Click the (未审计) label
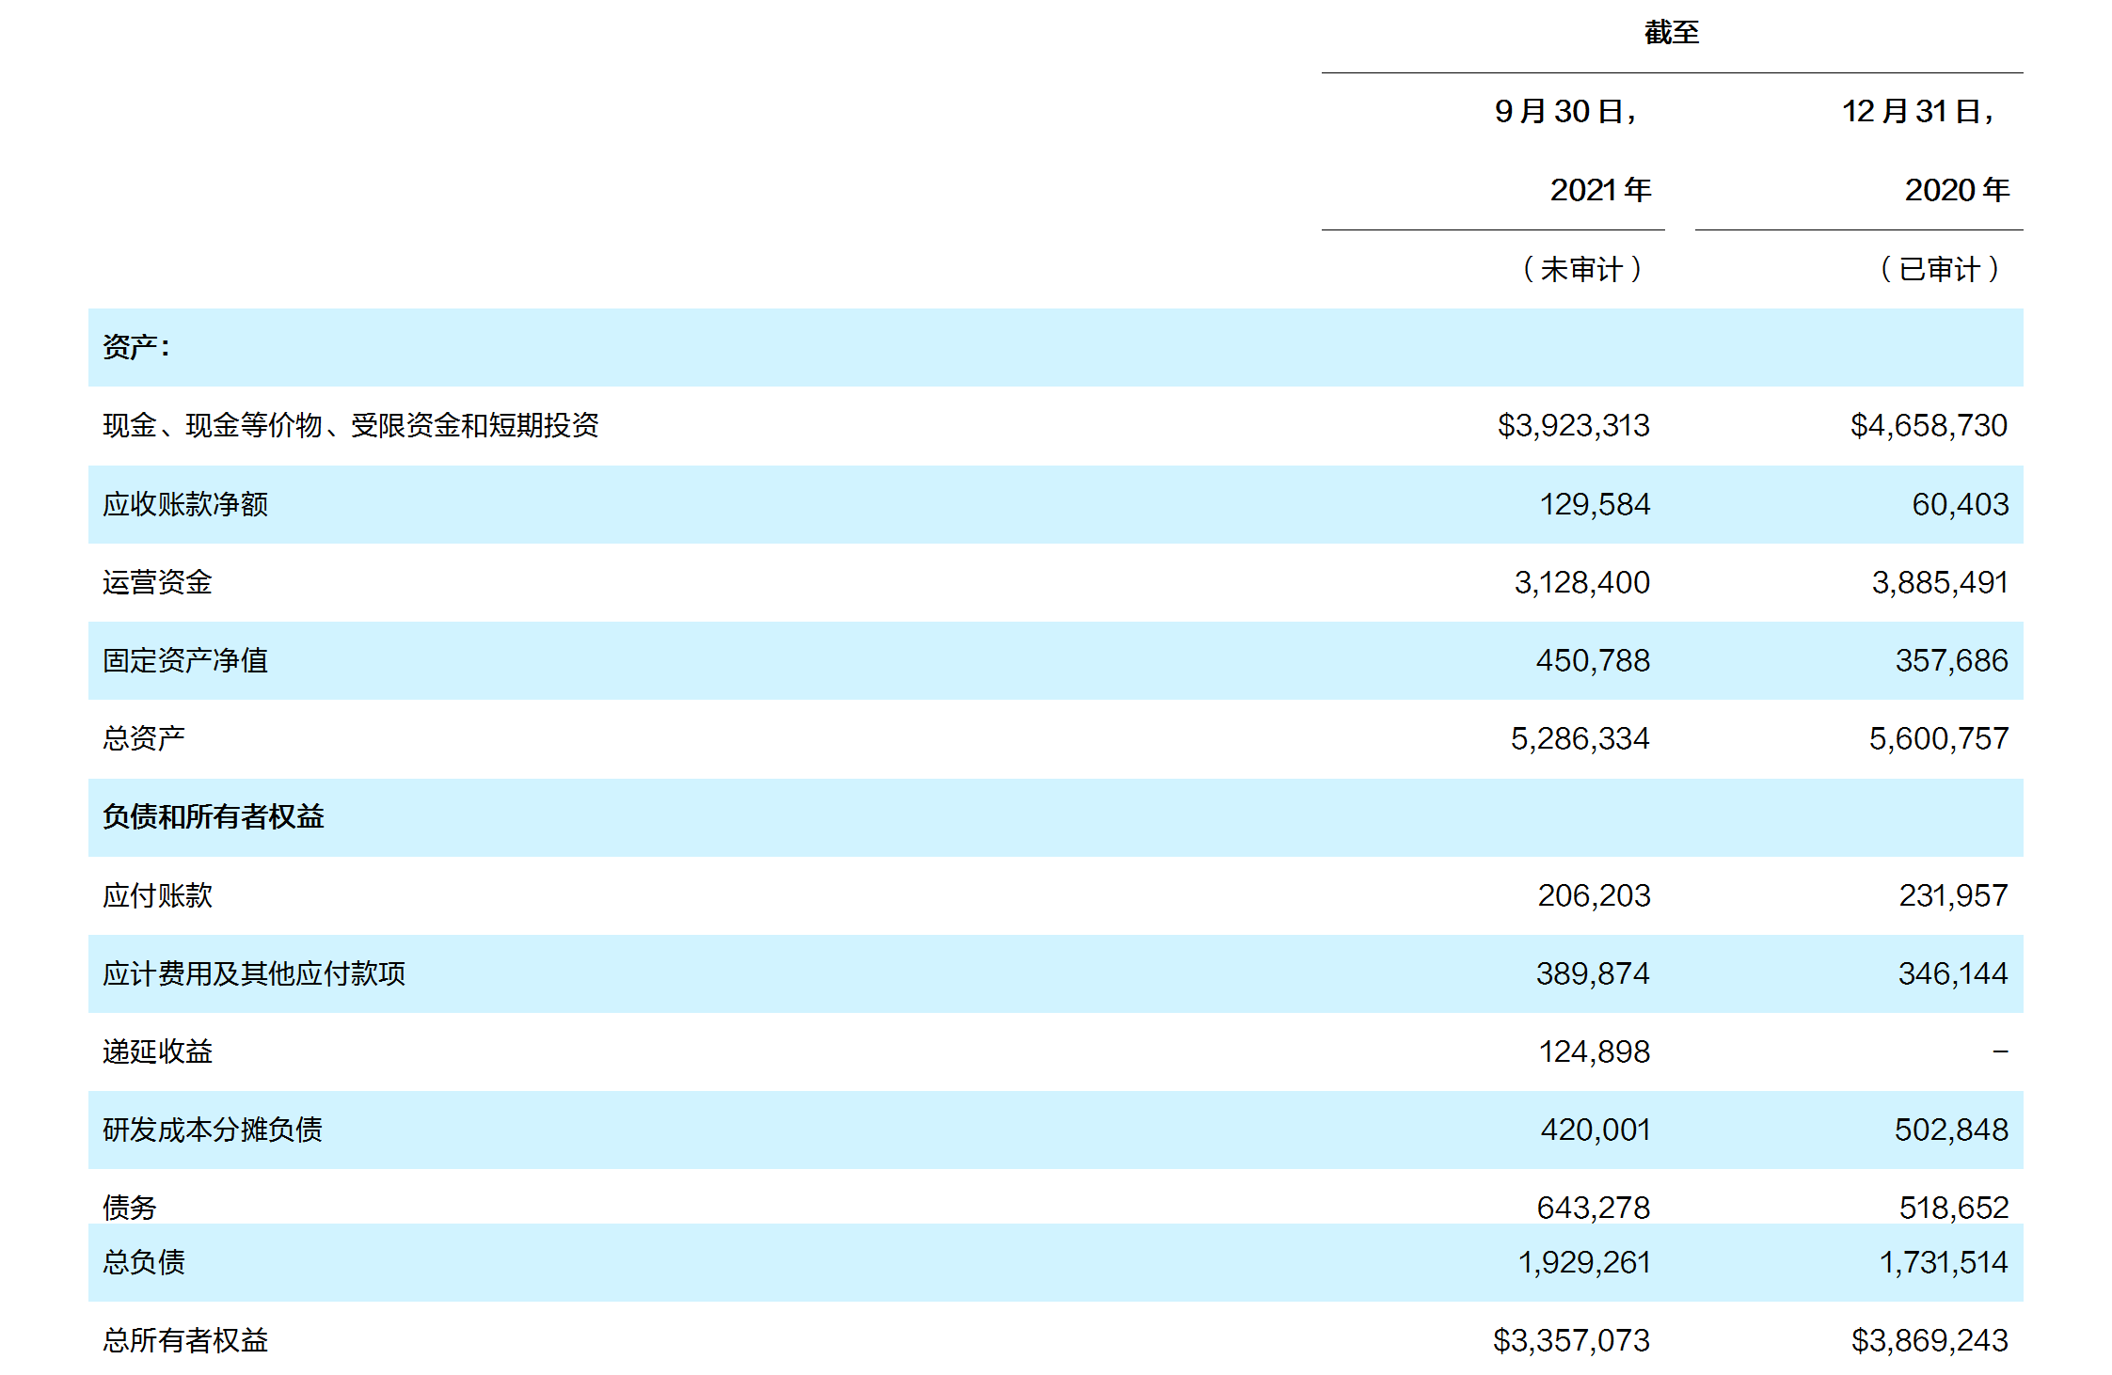 click(x=1582, y=269)
